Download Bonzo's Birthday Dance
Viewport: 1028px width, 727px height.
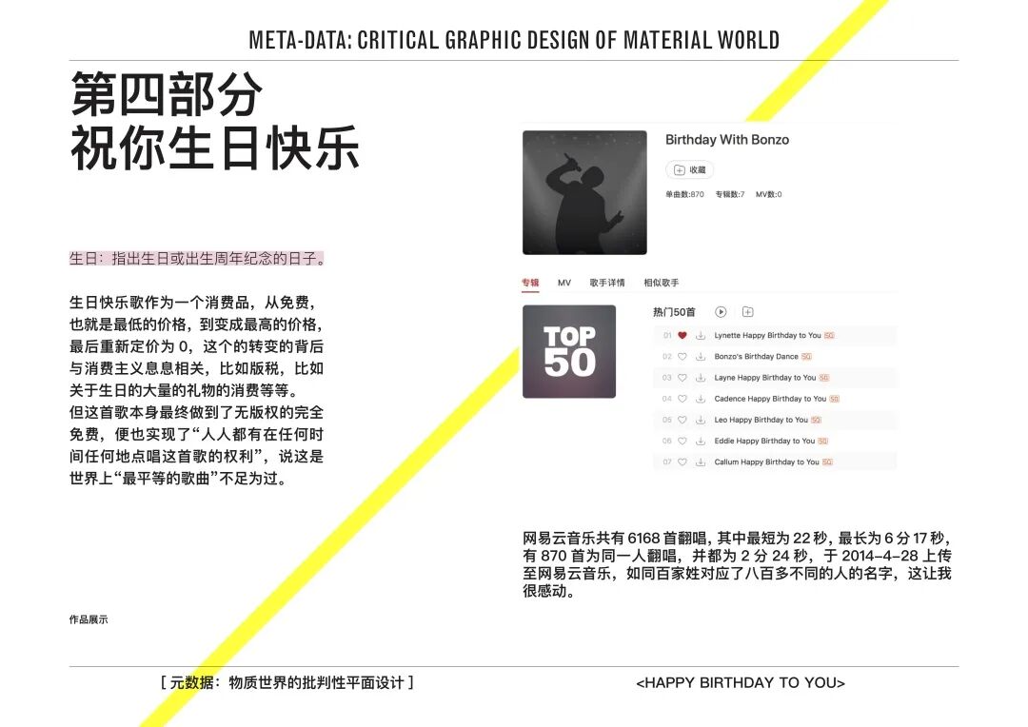(x=701, y=356)
